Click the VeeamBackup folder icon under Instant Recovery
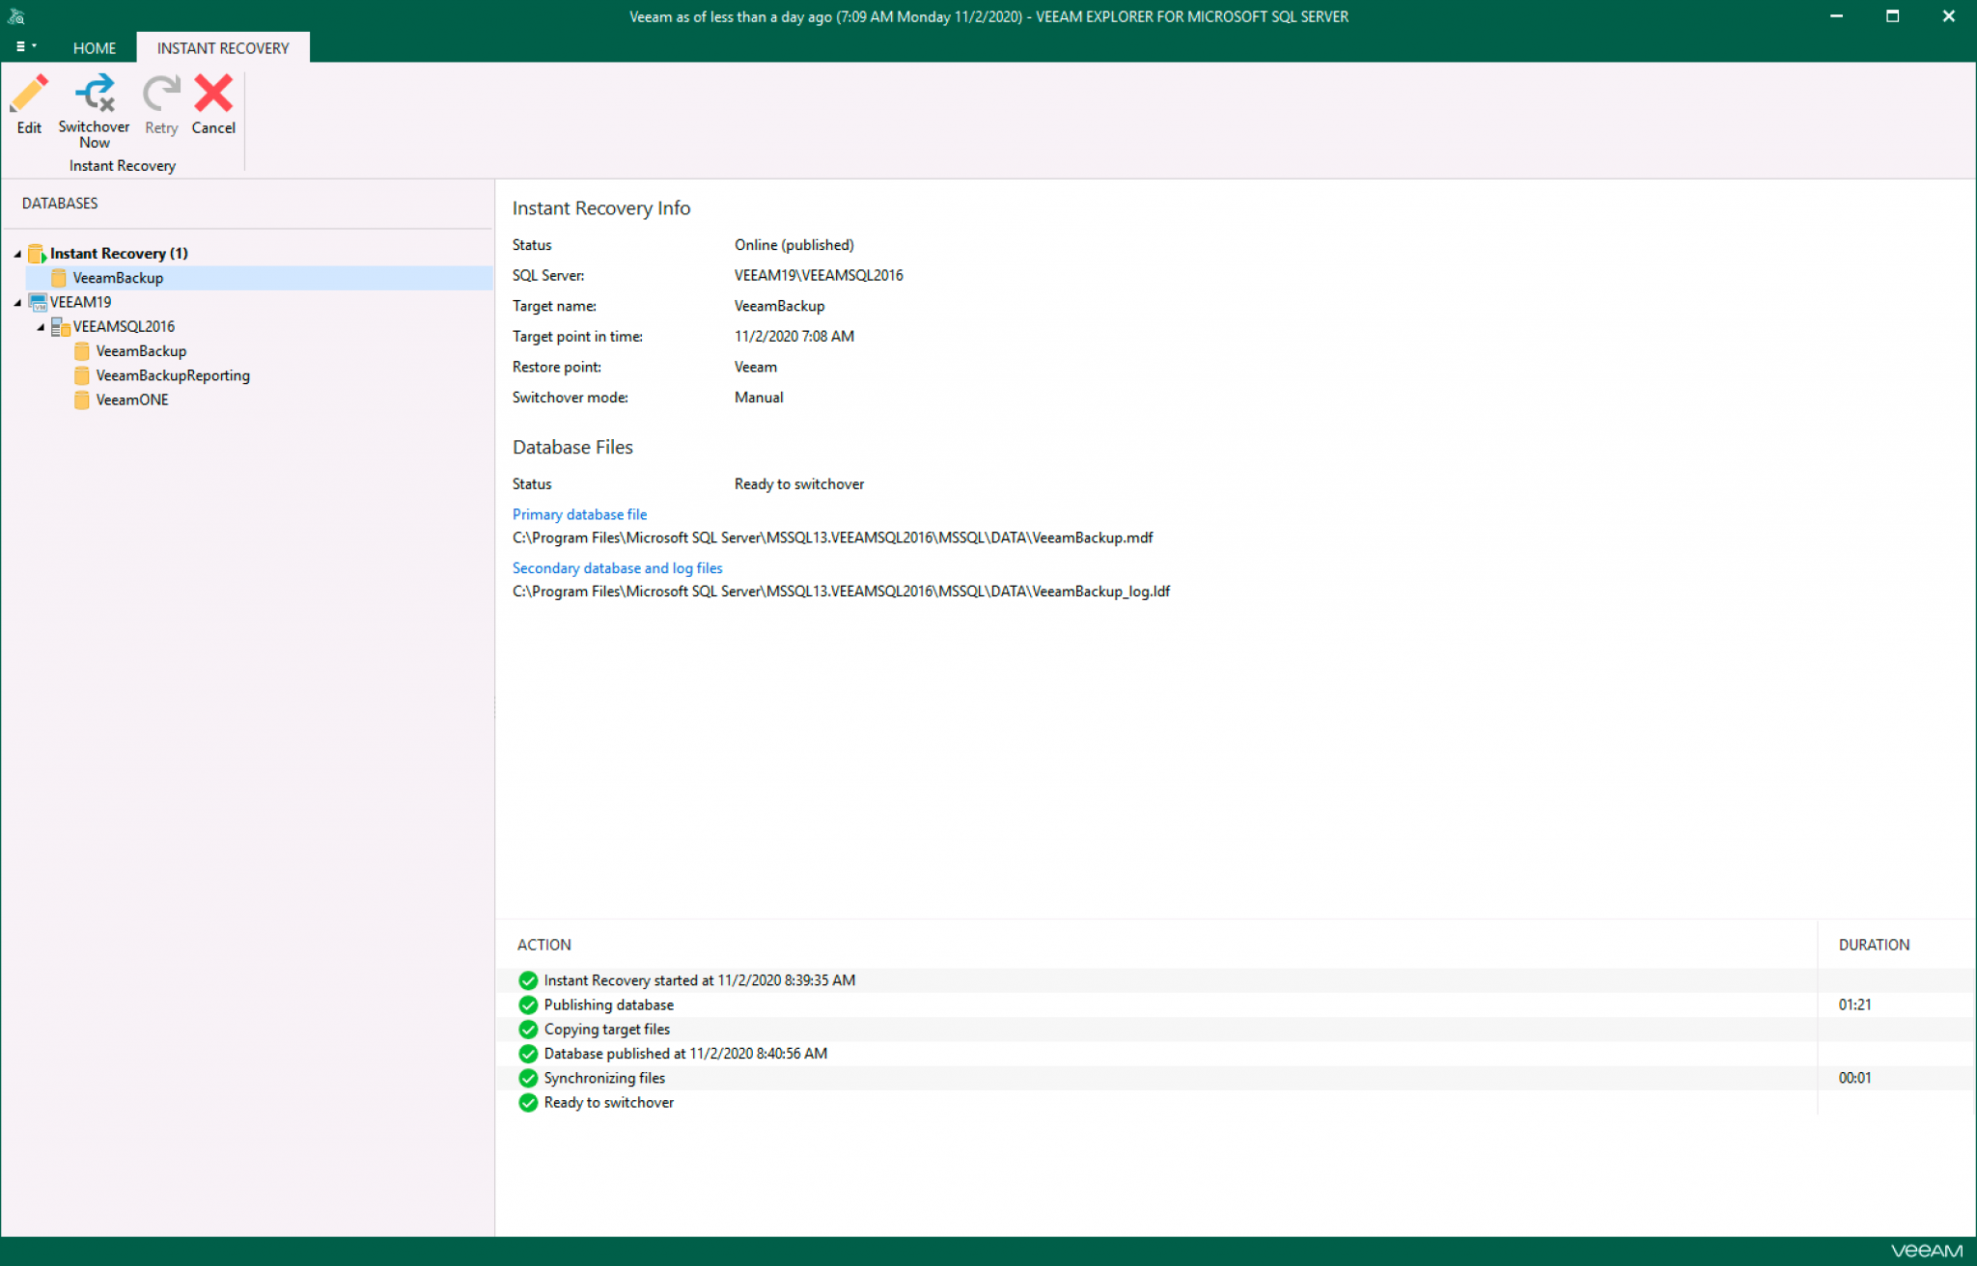The width and height of the screenshot is (1977, 1266). click(58, 277)
